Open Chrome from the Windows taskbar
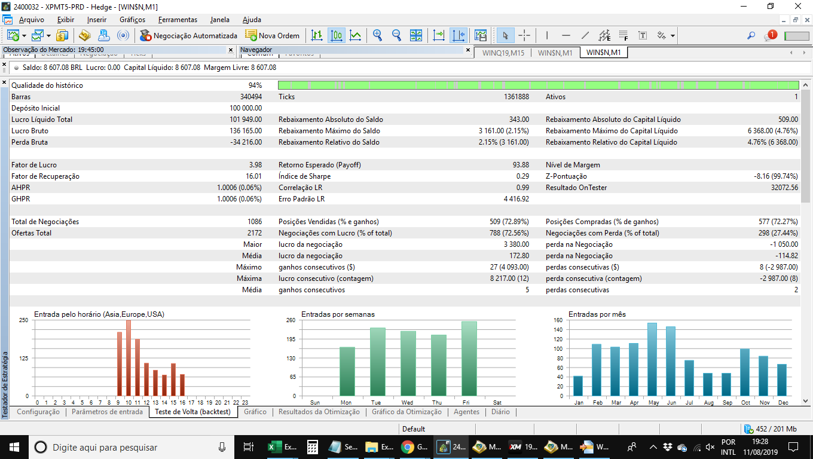 (x=414, y=446)
